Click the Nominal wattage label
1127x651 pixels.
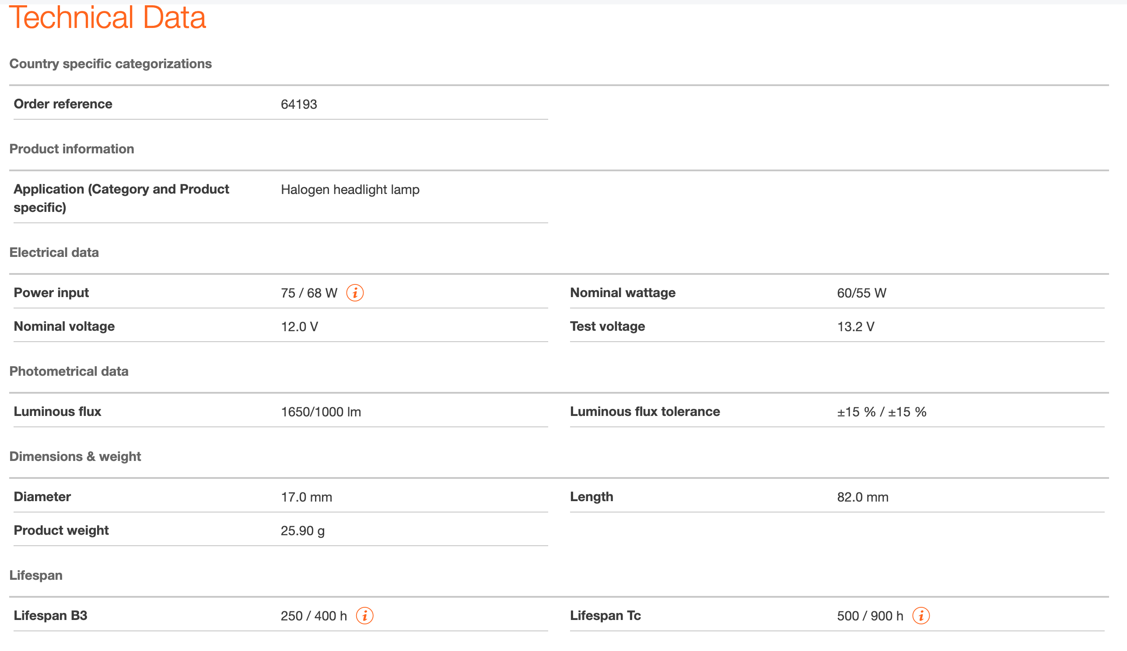click(x=623, y=293)
